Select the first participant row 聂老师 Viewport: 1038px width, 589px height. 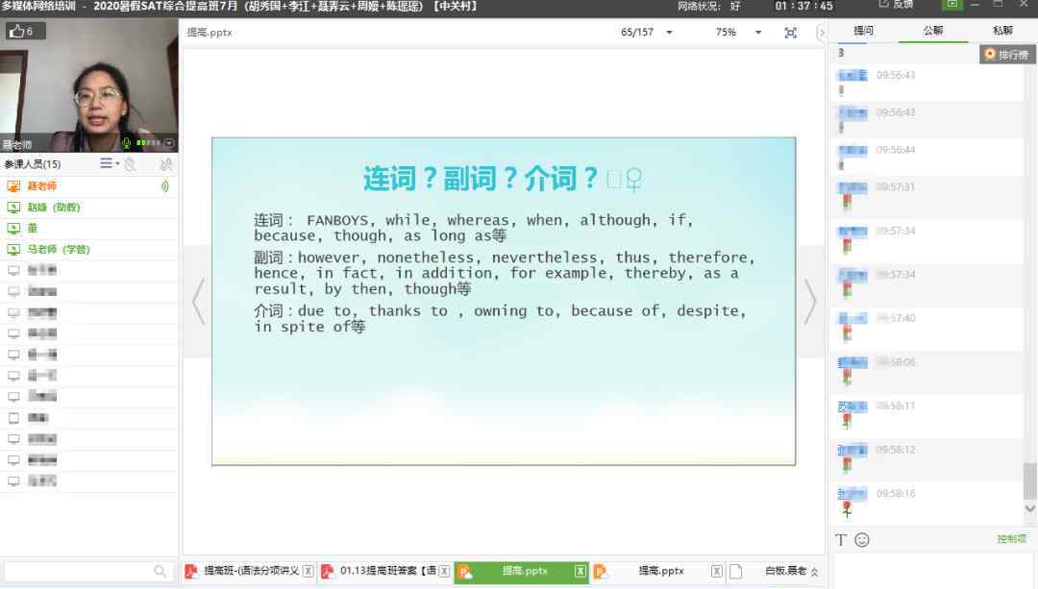pos(88,186)
